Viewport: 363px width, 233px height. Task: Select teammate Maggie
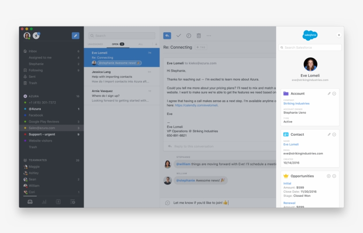tap(51, 167)
